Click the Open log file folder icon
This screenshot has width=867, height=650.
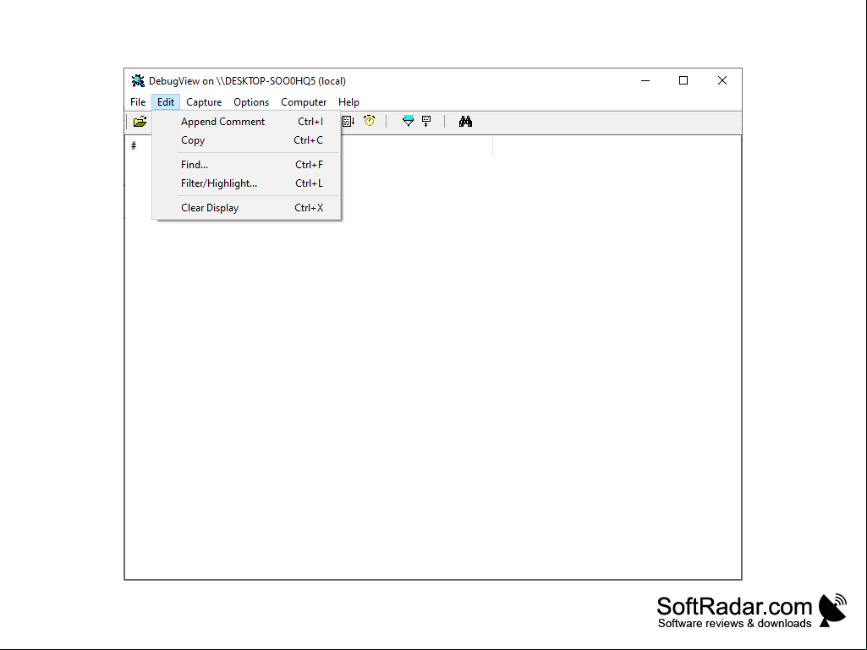coord(140,122)
